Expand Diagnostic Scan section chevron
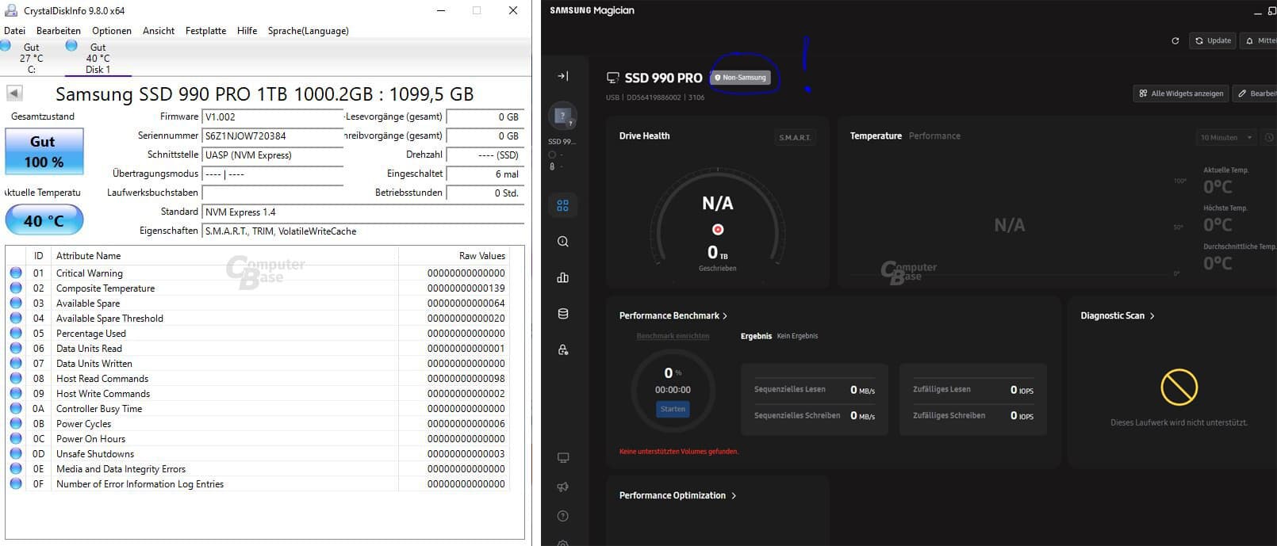The image size is (1277, 546). click(1152, 316)
